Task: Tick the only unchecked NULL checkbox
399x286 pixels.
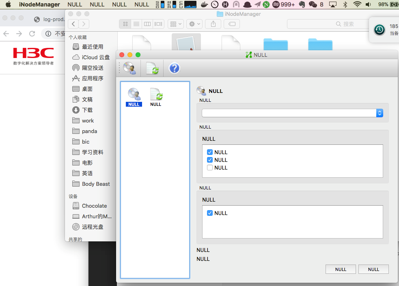Action: tap(210, 168)
